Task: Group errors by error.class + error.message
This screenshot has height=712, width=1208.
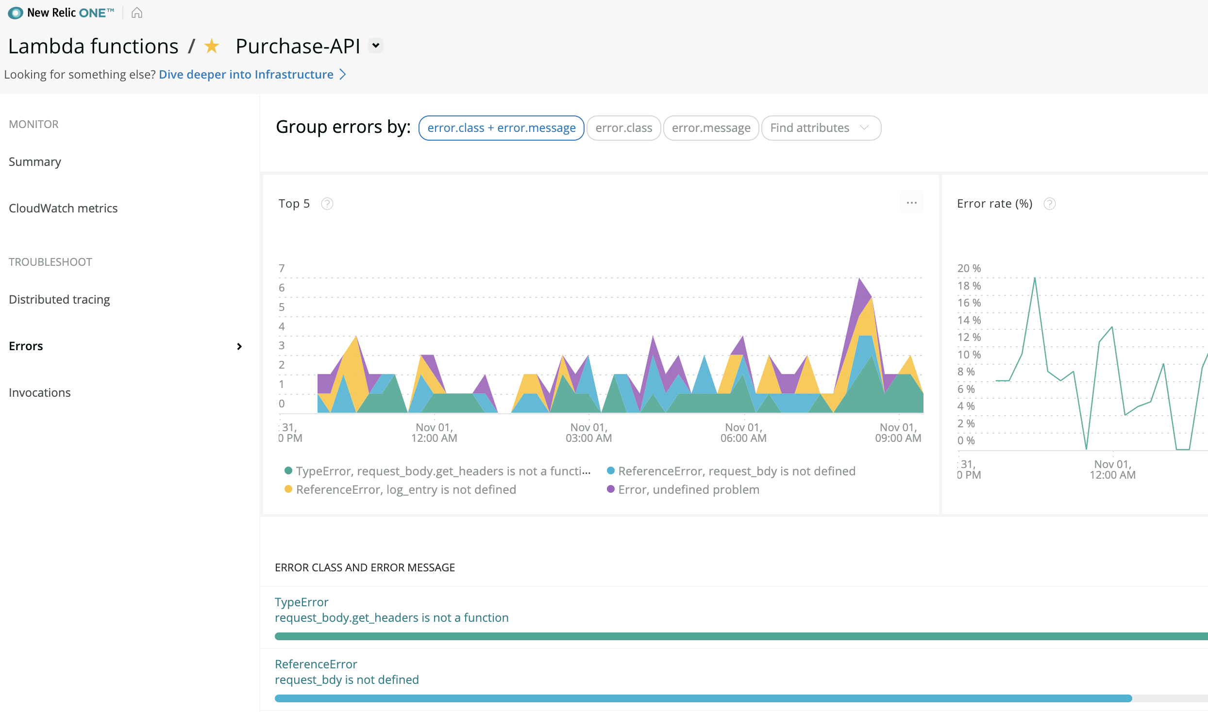Action: pos(501,128)
